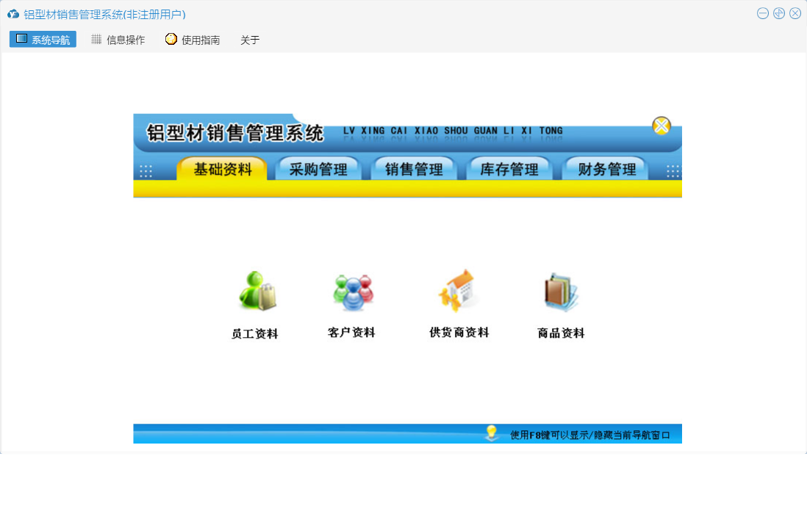Open the 关于 menu
Screen dimensions: 807x528
click(250, 40)
